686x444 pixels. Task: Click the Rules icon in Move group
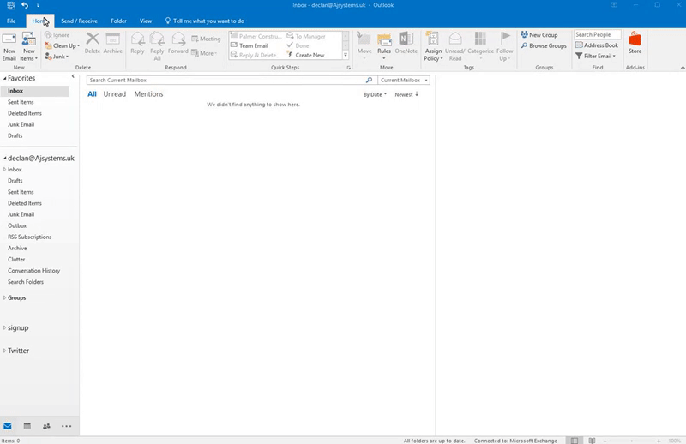tap(384, 43)
